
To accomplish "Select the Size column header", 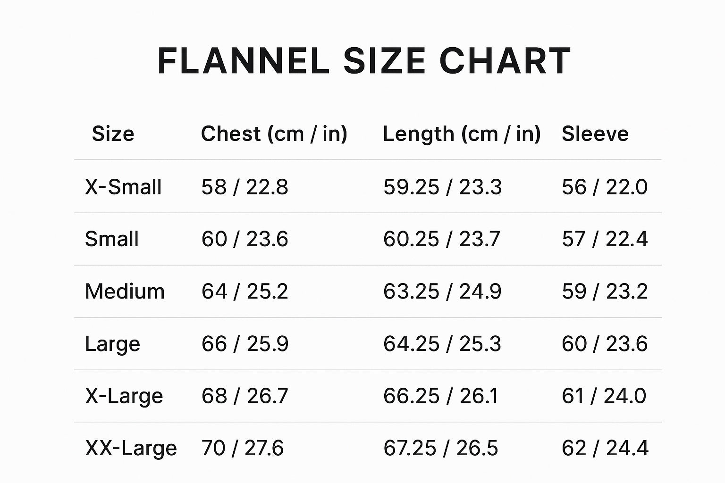I will (113, 134).
